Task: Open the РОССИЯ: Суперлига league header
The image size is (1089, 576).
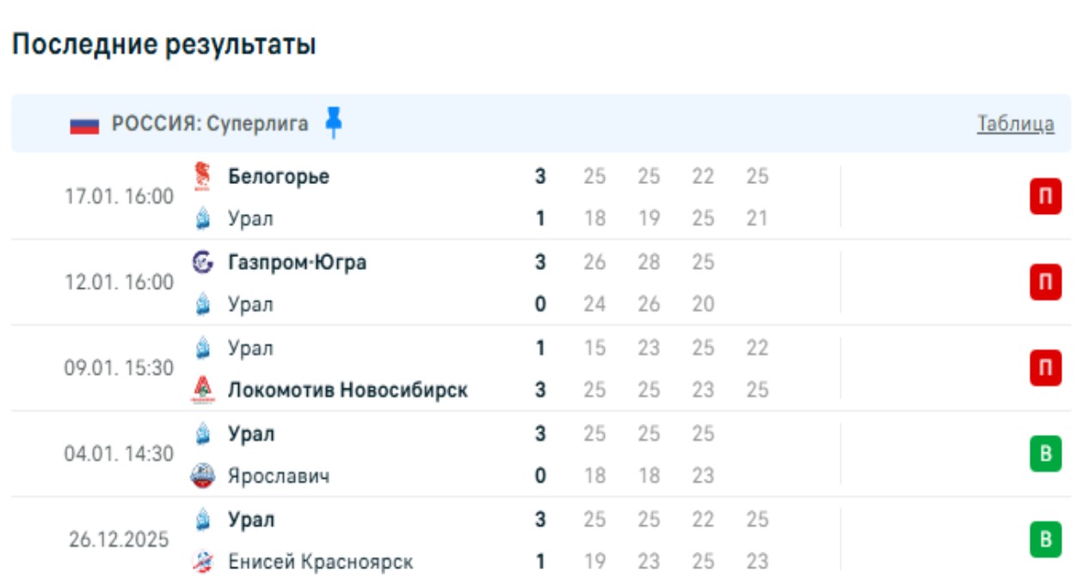Action: click(210, 124)
